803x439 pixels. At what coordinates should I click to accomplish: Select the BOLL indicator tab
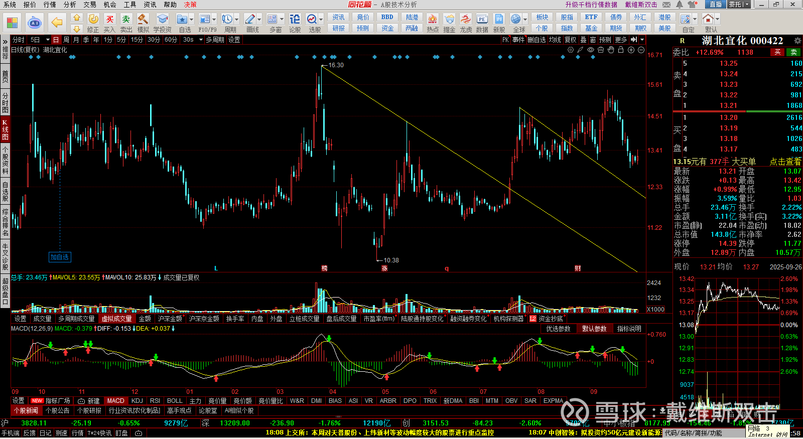pyautogui.click(x=175, y=400)
